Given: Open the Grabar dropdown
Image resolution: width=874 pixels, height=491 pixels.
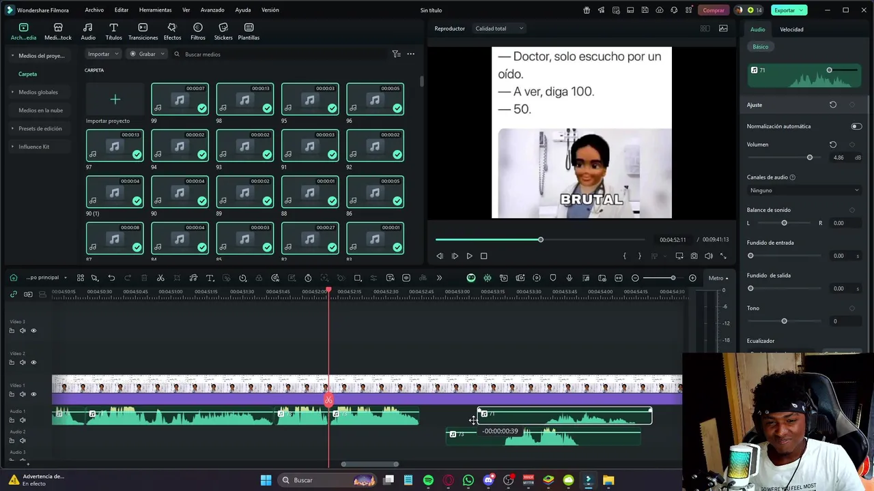Looking at the screenshot, I should (x=146, y=54).
